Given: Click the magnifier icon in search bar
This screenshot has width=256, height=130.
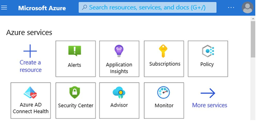Looking at the screenshot, I should point(84,7).
